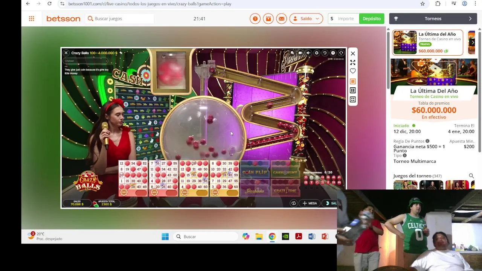This screenshot has width=482, height=271.
Task: Select four-game grid layout
Action: (353, 99)
